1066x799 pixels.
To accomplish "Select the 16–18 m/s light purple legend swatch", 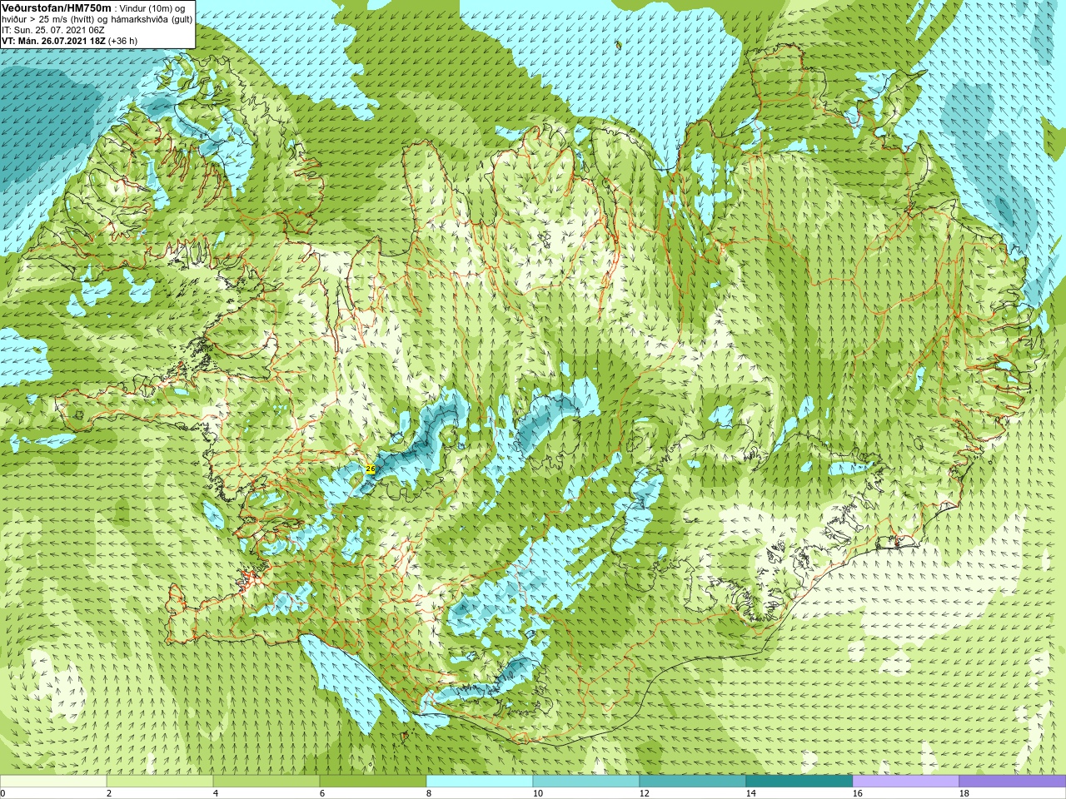I will pyautogui.click(x=906, y=782).
